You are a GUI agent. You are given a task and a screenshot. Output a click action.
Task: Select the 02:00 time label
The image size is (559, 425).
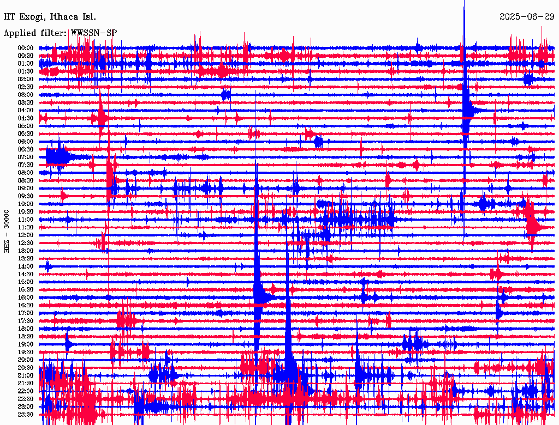click(x=26, y=80)
